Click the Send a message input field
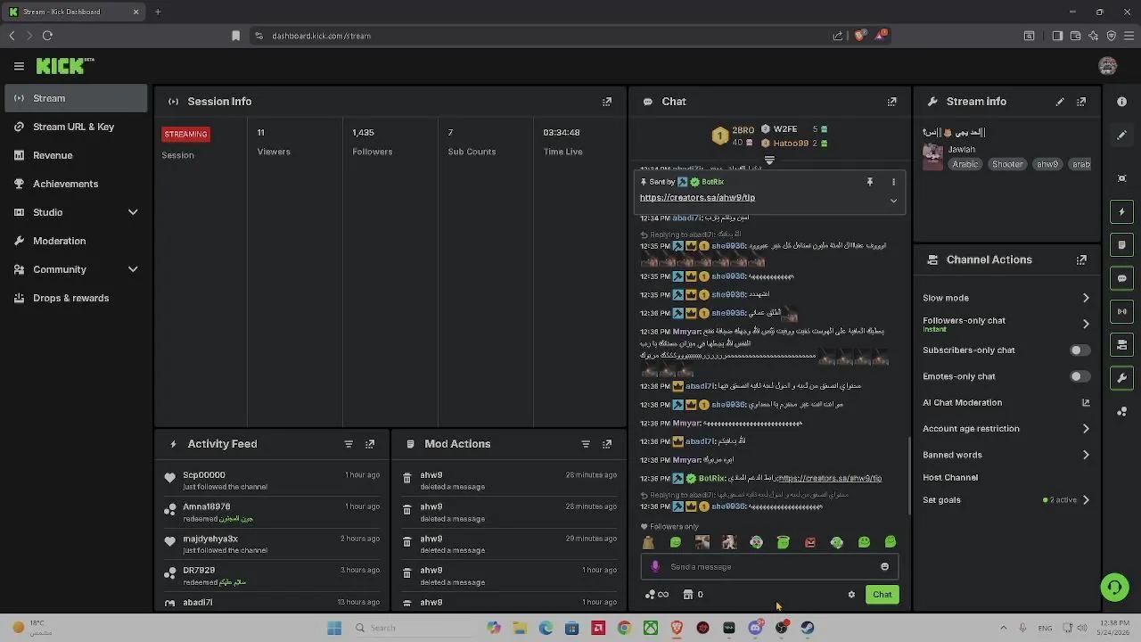The height and width of the screenshot is (642, 1141). click(768, 567)
